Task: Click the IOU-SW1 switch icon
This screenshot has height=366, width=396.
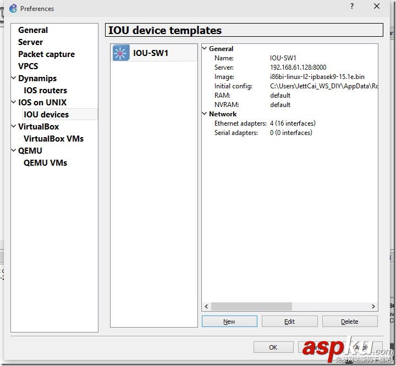Action: click(121, 53)
